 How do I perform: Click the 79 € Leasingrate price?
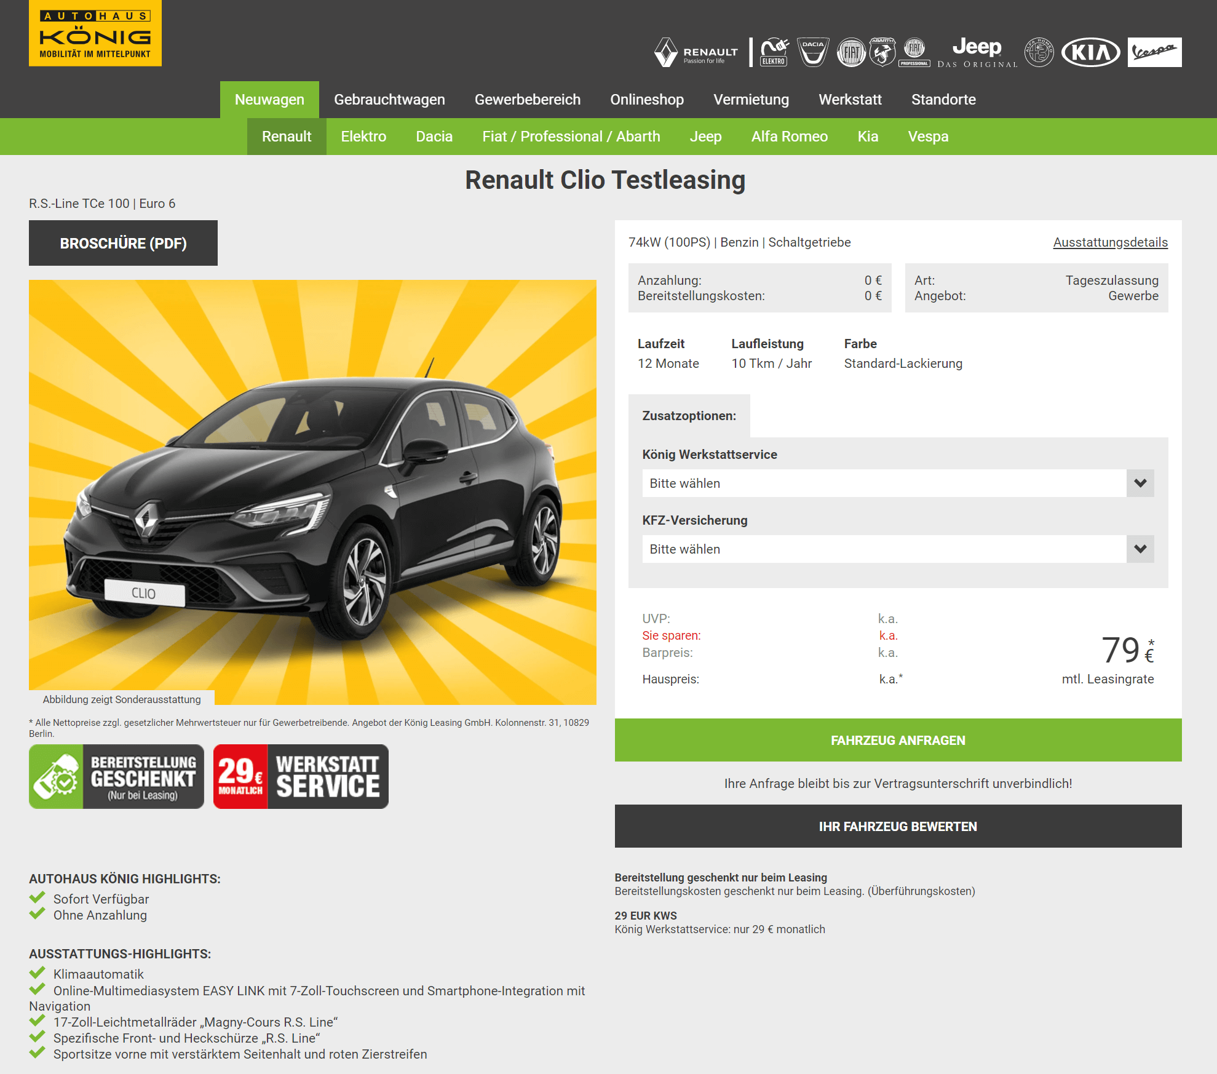(1127, 651)
